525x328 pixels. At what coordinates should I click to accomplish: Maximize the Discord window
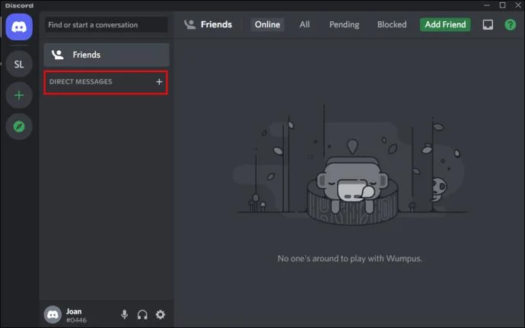(x=502, y=5)
